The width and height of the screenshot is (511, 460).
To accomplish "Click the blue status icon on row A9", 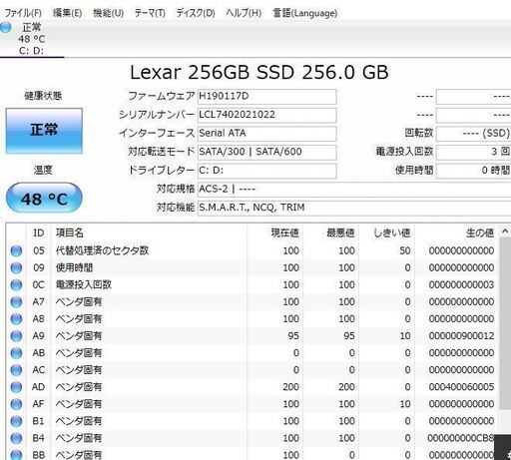I will (x=16, y=336).
